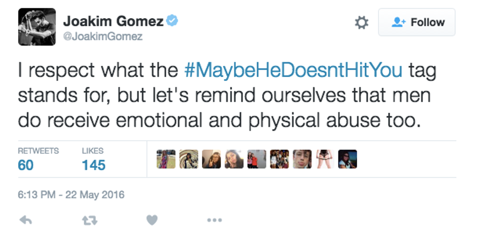Click last liker avatar with sunglasses and blue sky
This screenshot has width=478, height=241.
347,159
